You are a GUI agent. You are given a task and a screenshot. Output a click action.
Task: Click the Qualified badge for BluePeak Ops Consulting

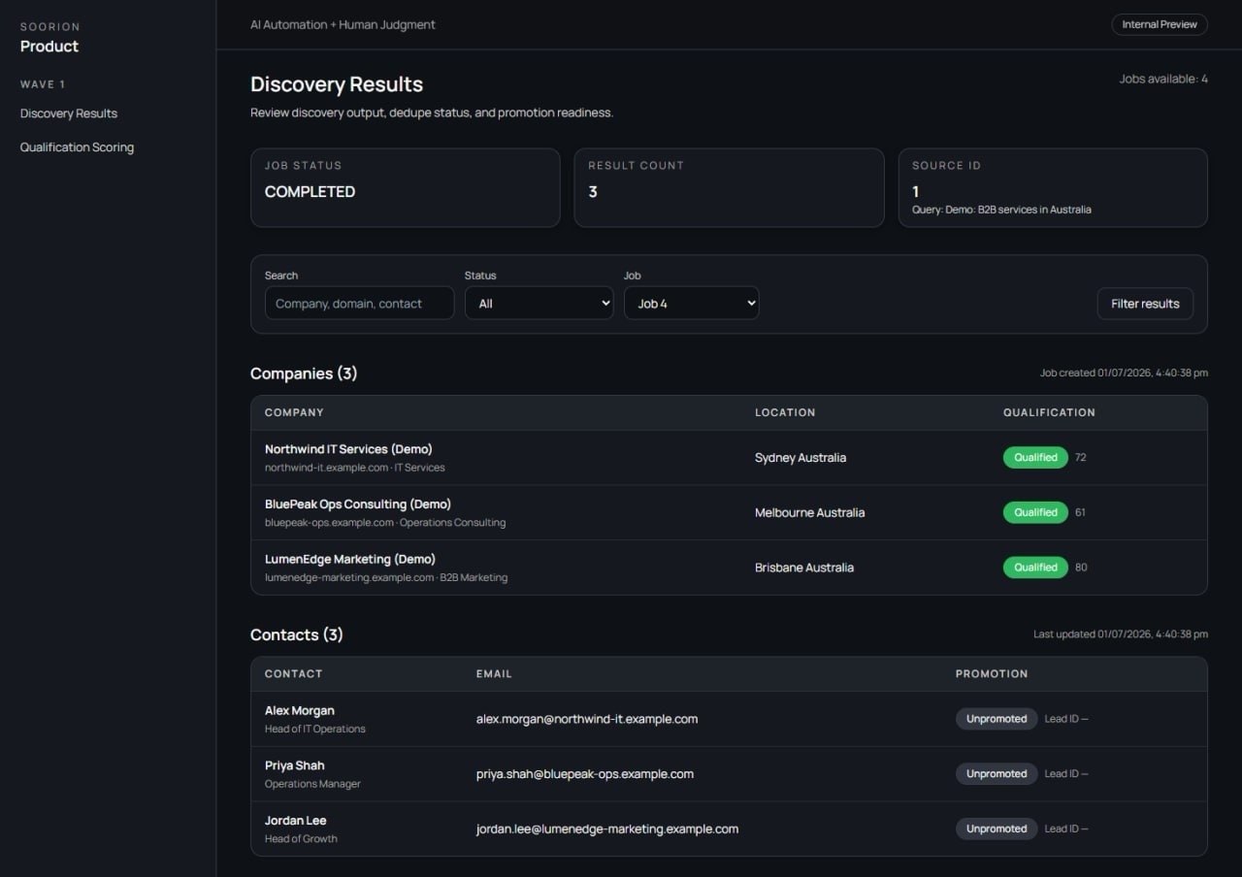tap(1035, 512)
